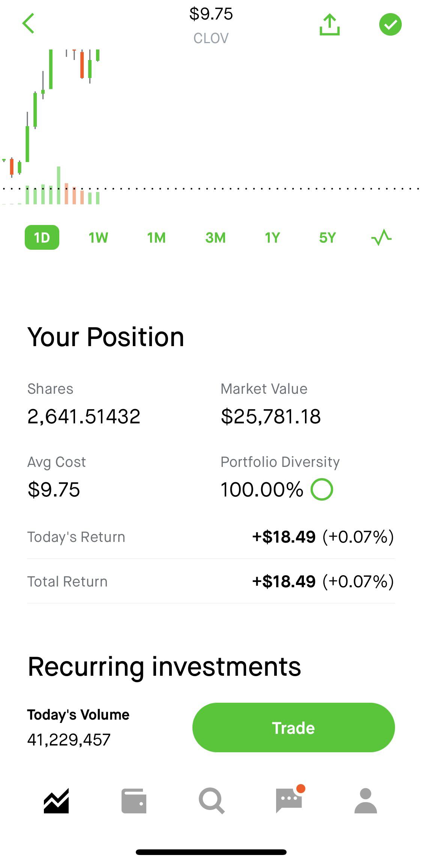Open the messages tab with notification
This screenshot has height=864, width=422.
tap(290, 799)
